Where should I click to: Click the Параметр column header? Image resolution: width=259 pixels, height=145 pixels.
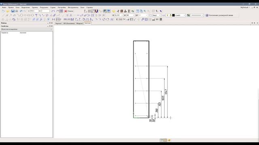pos(4,33)
